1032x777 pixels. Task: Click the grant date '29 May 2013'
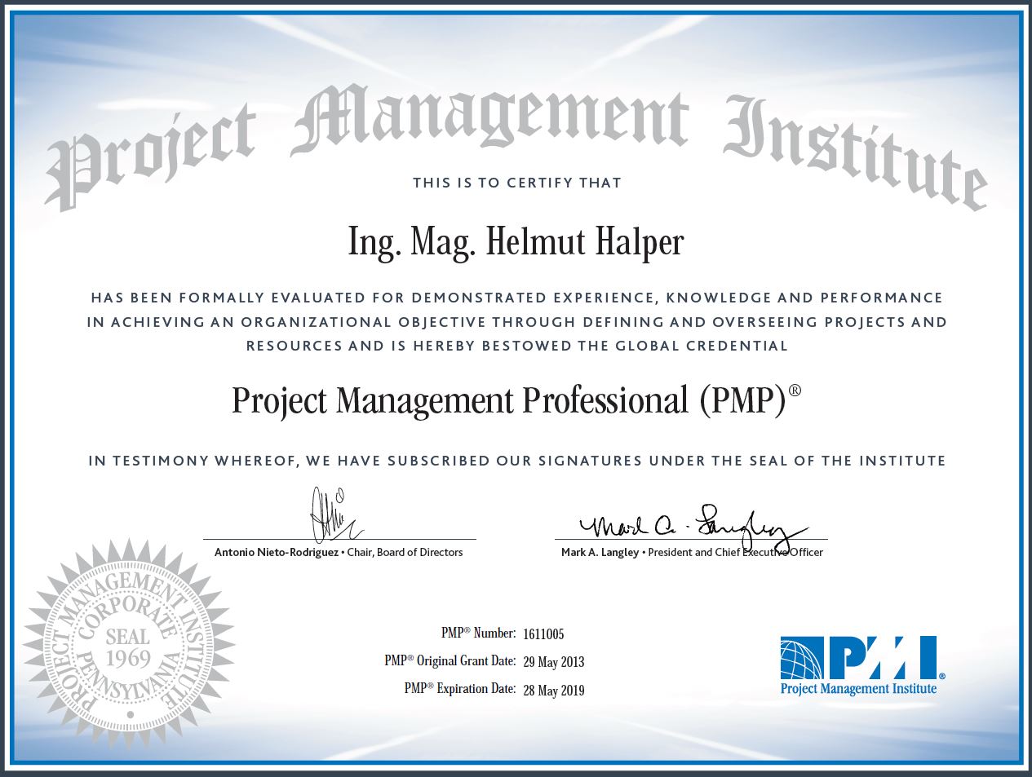click(x=554, y=662)
